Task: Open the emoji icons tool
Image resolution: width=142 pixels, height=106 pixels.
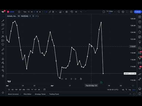Action: (3, 44)
